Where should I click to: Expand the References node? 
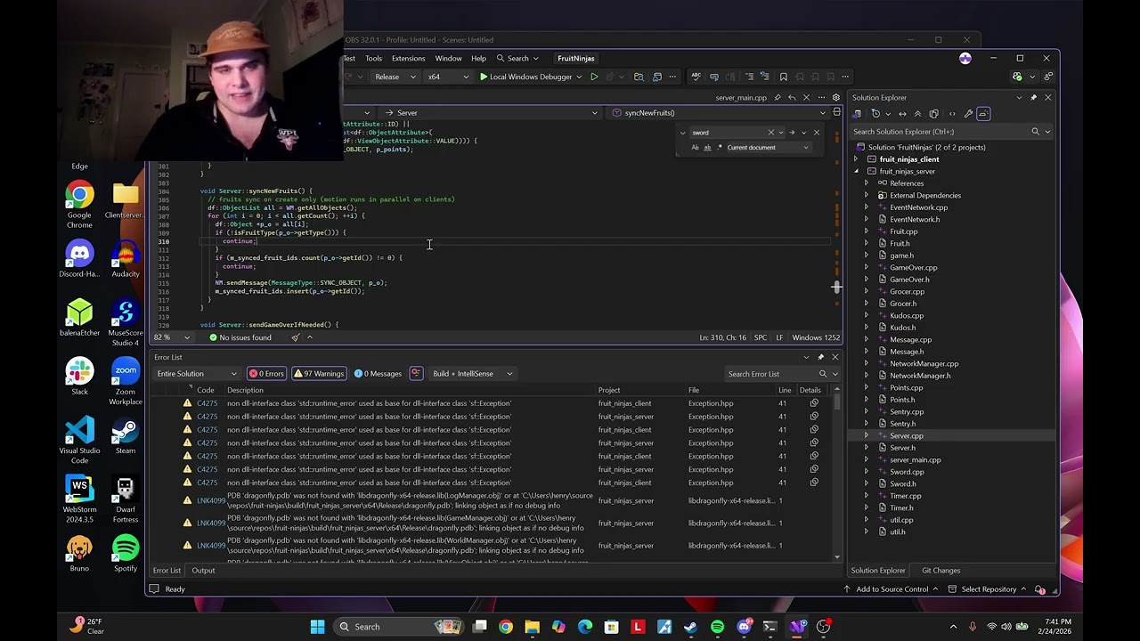point(867,183)
